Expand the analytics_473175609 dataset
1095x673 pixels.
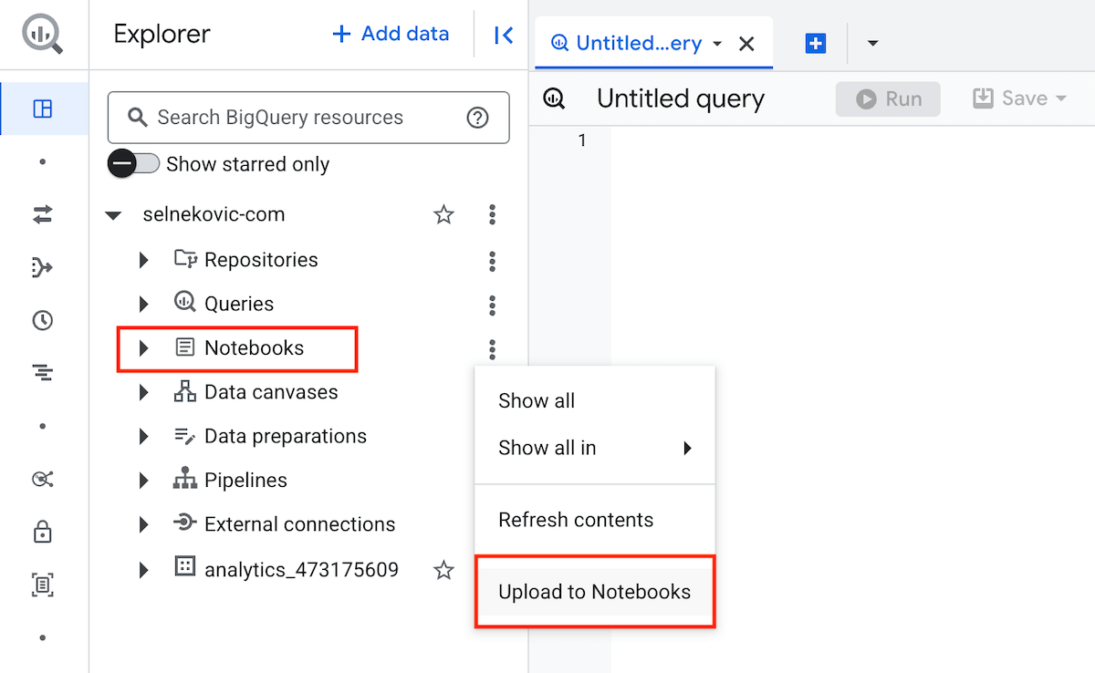point(144,571)
